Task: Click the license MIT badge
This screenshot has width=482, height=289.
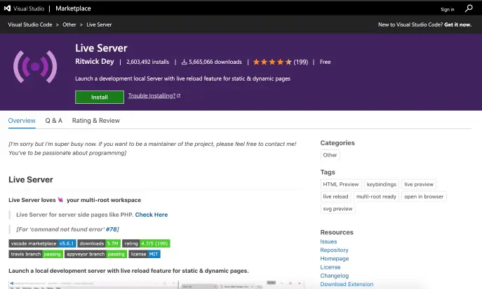Action: point(145,254)
